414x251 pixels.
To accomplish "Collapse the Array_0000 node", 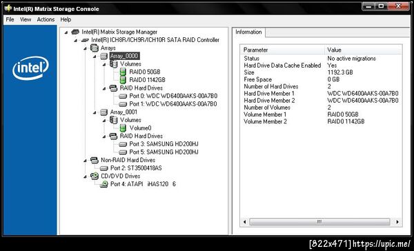I will [95, 57].
